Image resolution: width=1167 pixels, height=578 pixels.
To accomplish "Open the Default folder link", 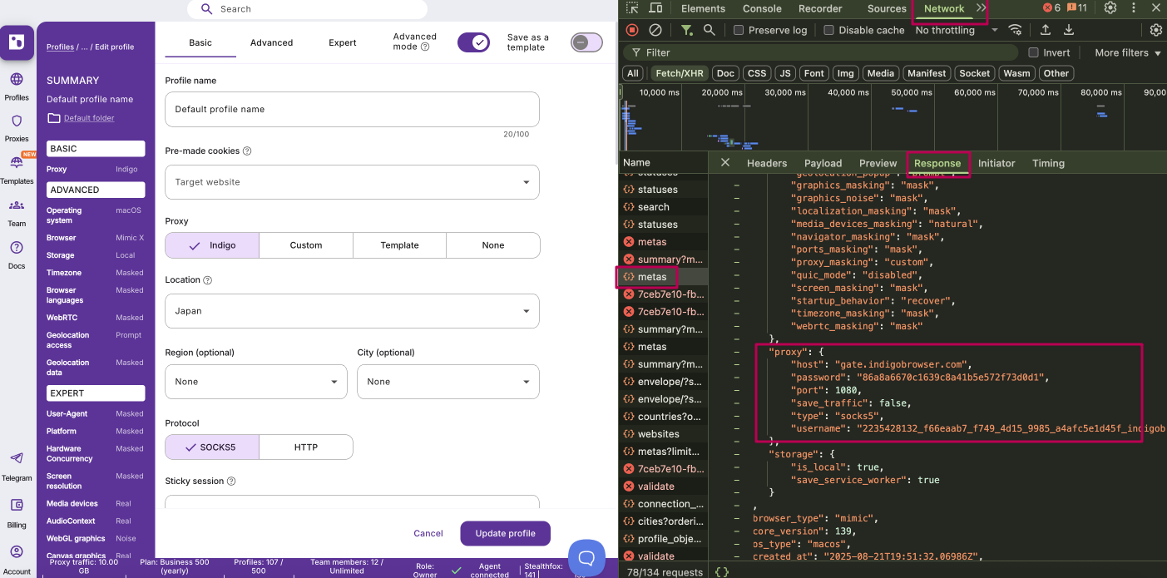I will pos(89,118).
